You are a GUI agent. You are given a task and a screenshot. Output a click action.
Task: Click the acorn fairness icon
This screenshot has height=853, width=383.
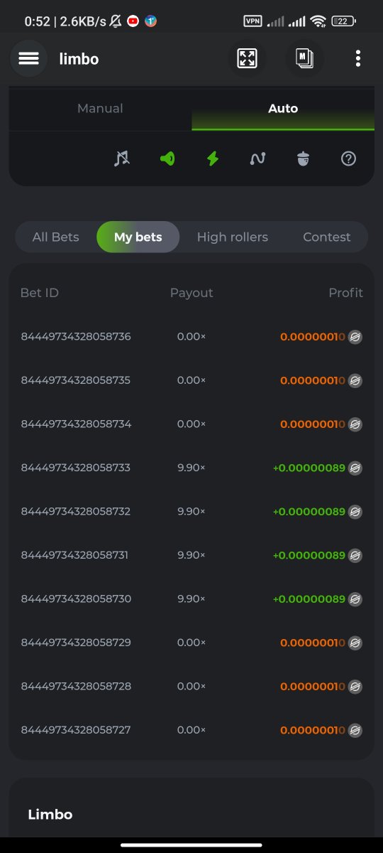pos(303,159)
